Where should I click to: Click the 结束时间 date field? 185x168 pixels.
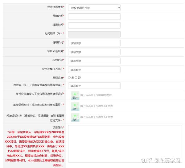[94, 25]
